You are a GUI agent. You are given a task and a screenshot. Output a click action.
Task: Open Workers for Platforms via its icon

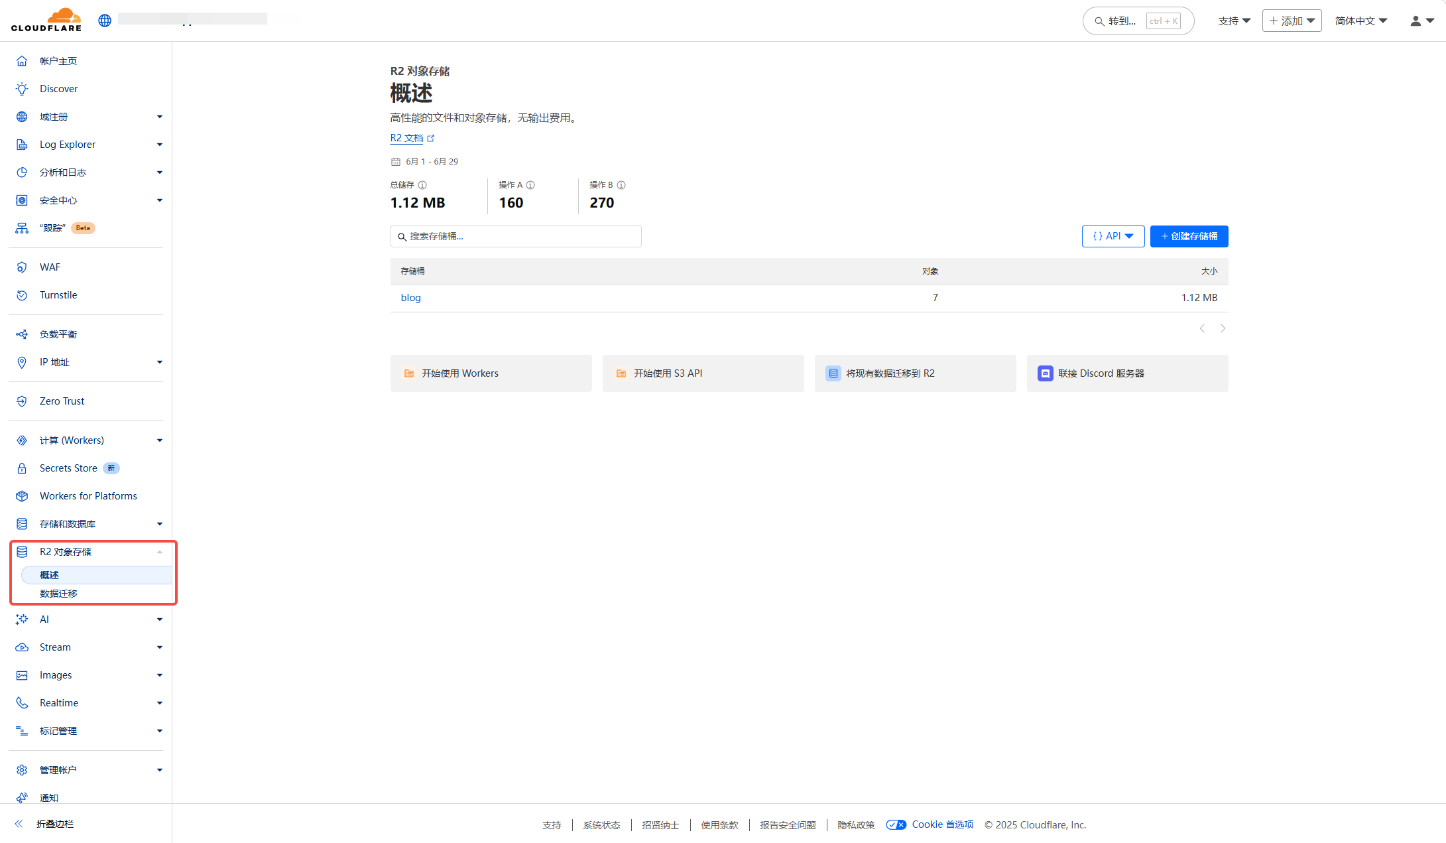click(22, 495)
